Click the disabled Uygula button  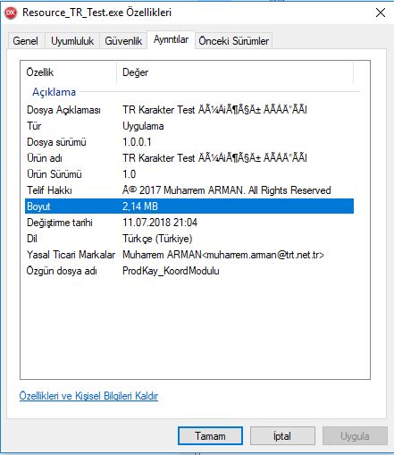[355, 436]
